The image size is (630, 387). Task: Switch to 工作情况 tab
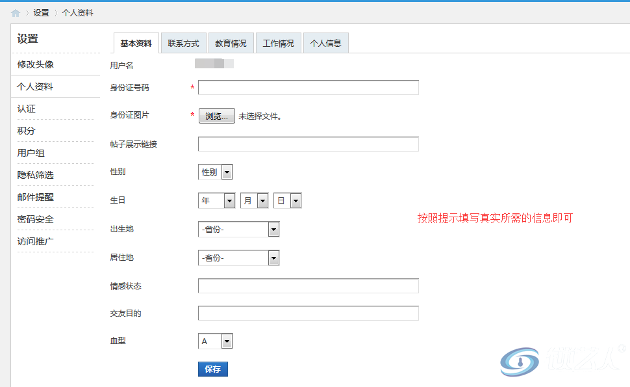[x=279, y=43]
